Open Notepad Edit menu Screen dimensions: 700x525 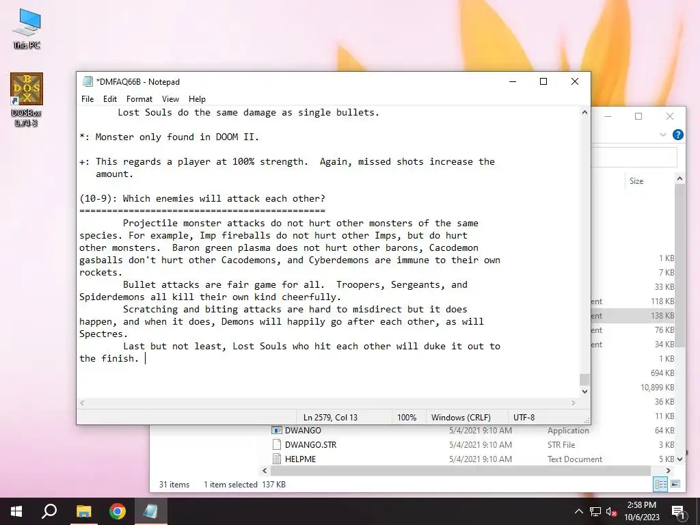pyautogui.click(x=110, y=99)
